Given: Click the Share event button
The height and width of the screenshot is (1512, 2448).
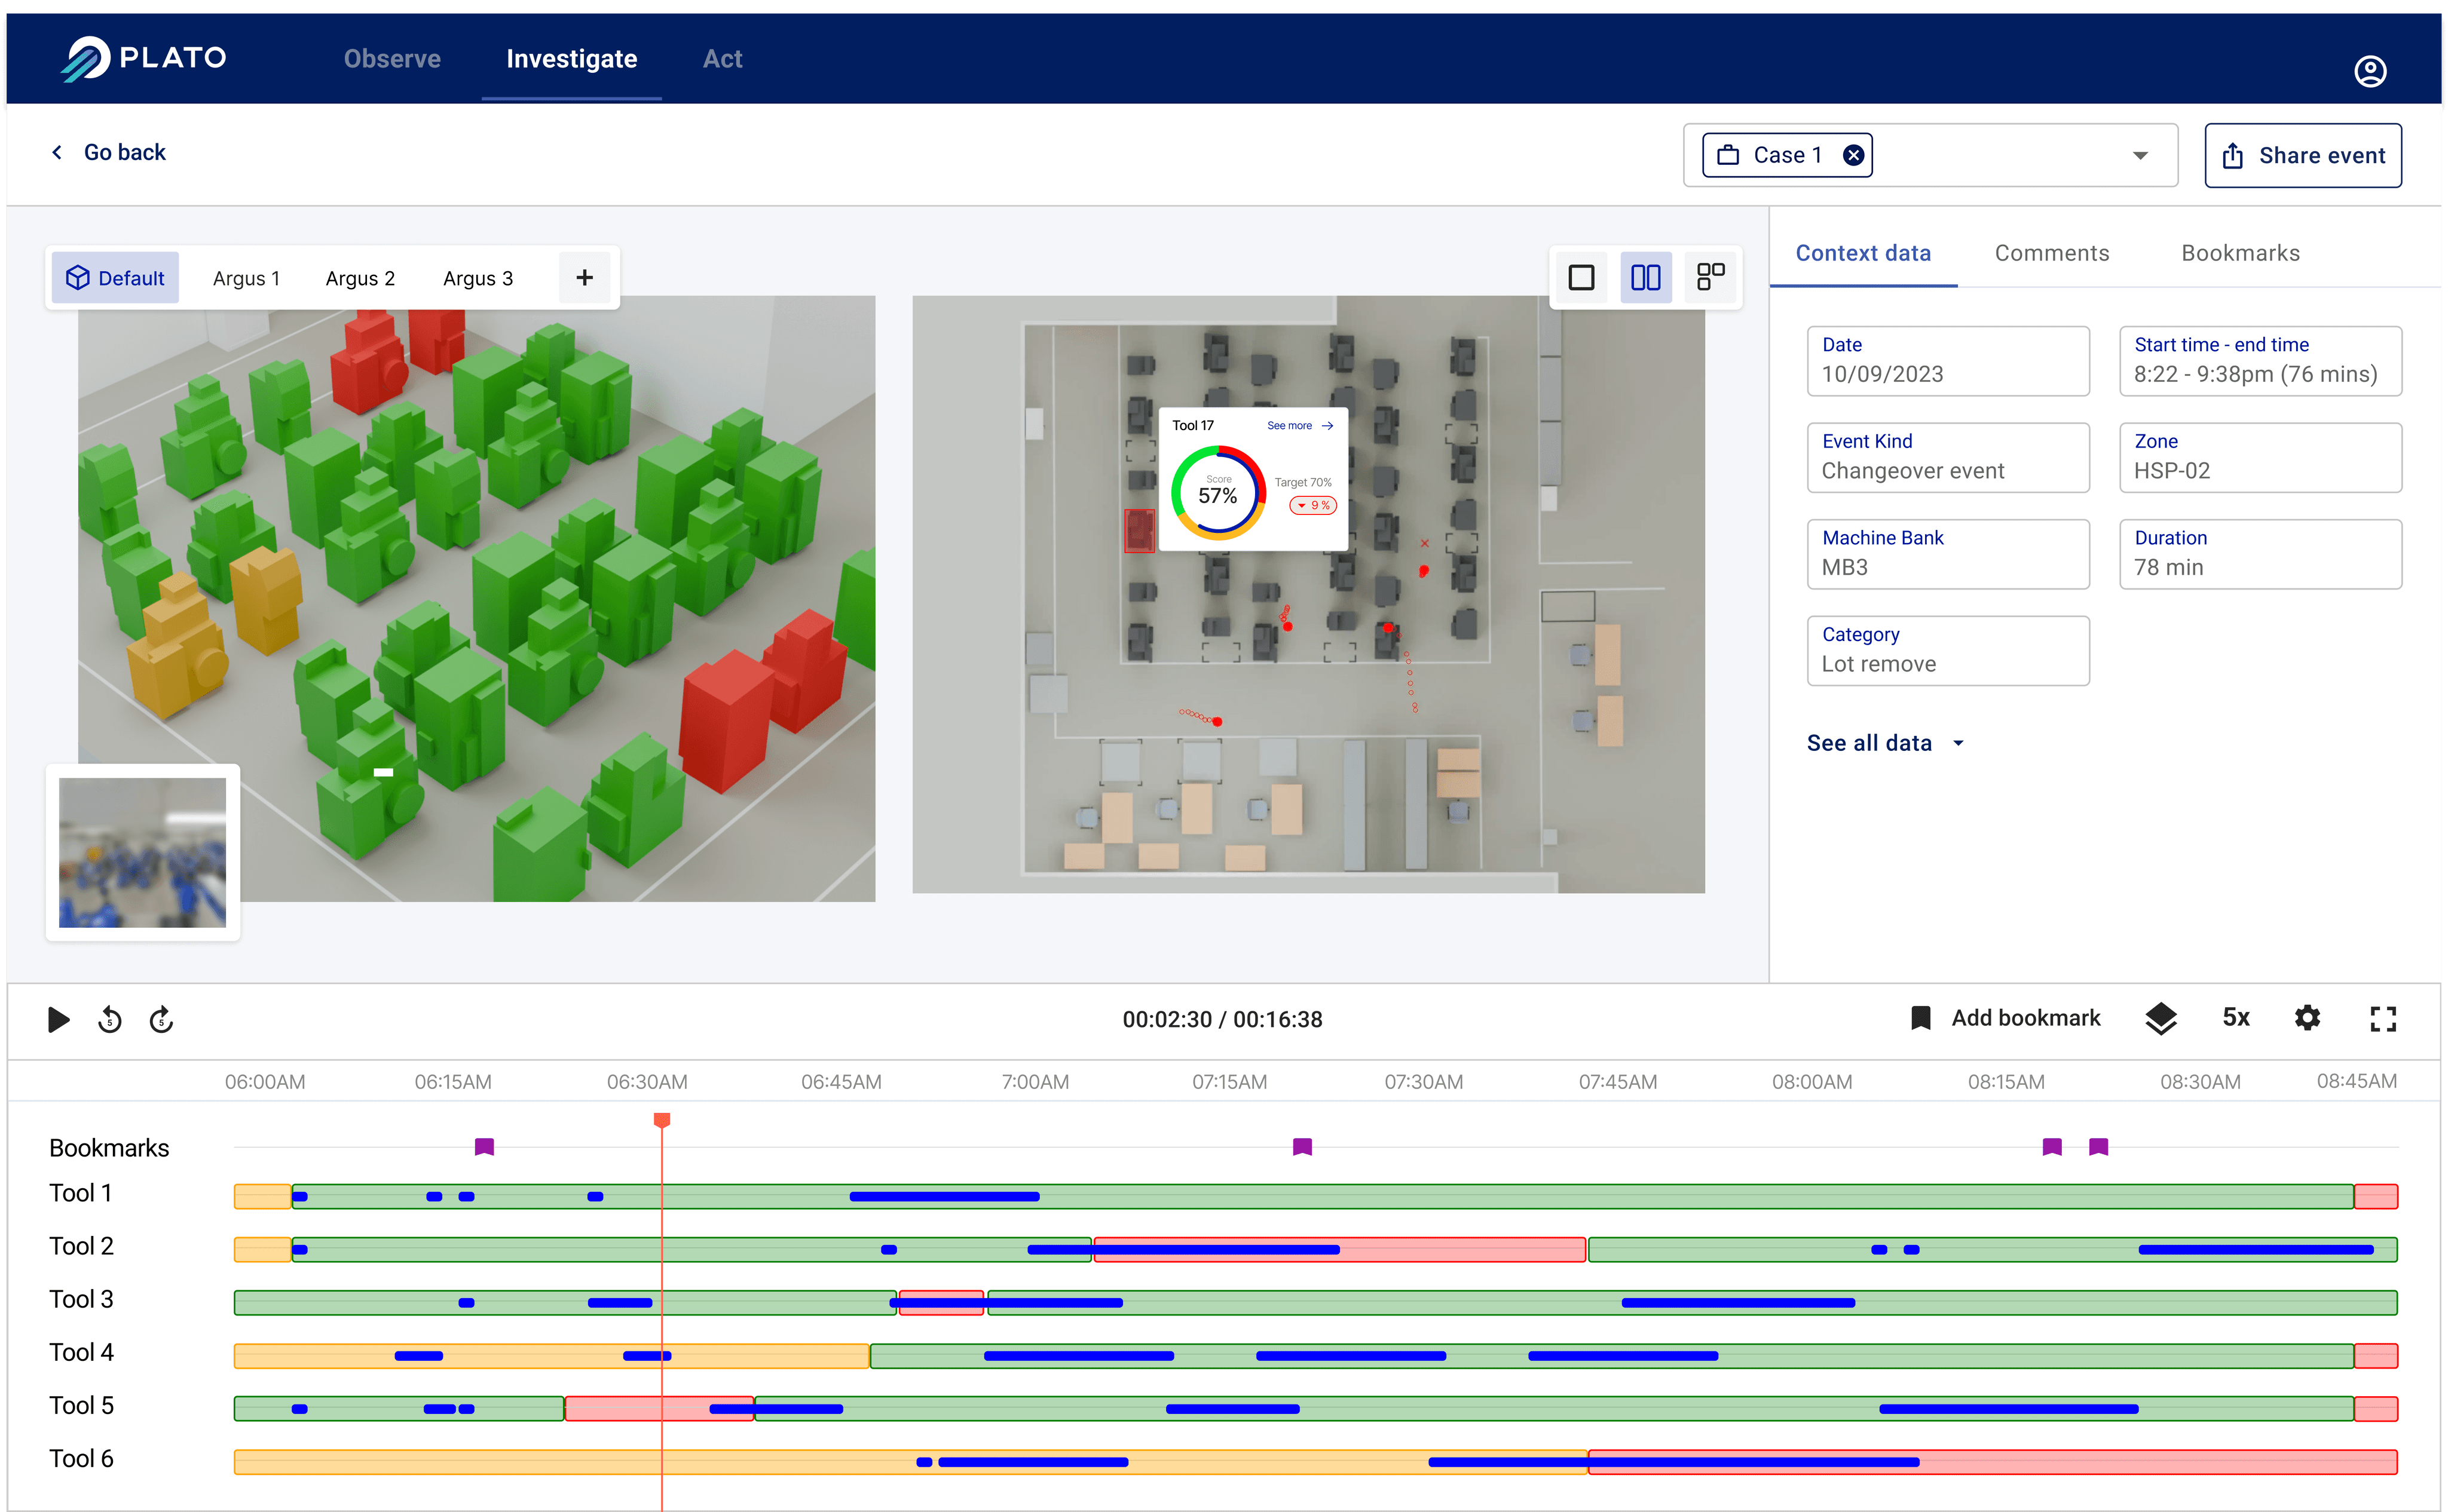Looking at the screenshot, I should click(x=2303, y=154).
